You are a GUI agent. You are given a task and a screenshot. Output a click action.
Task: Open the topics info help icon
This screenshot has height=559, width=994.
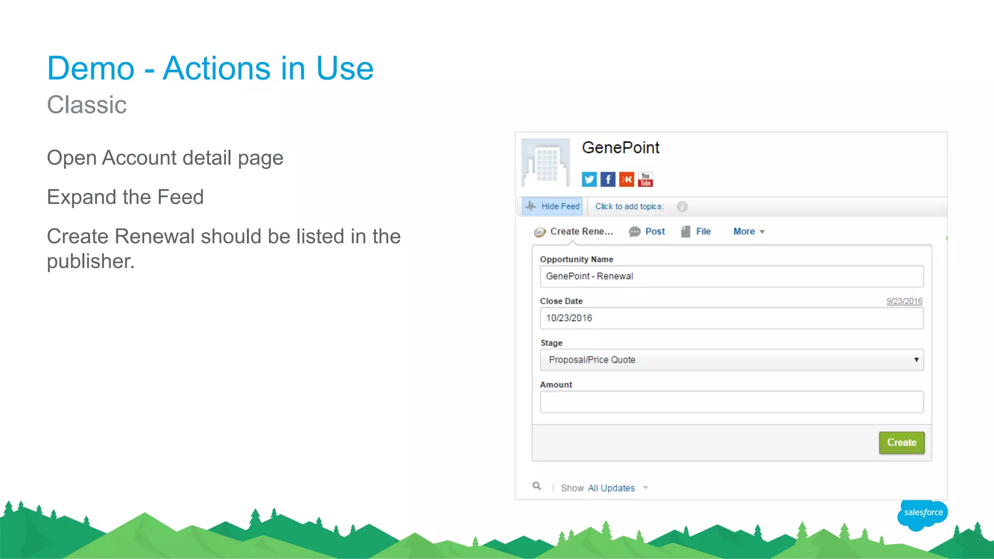coord(682,207)
